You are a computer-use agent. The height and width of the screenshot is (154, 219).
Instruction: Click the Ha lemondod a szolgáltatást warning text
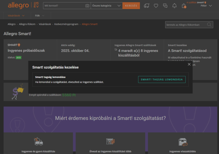point(70,82)
